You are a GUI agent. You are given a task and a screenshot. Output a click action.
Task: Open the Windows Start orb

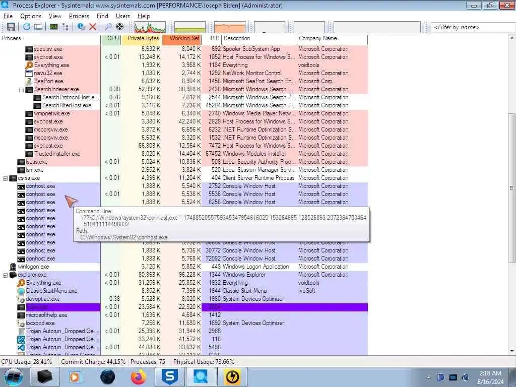coord(14,377)
